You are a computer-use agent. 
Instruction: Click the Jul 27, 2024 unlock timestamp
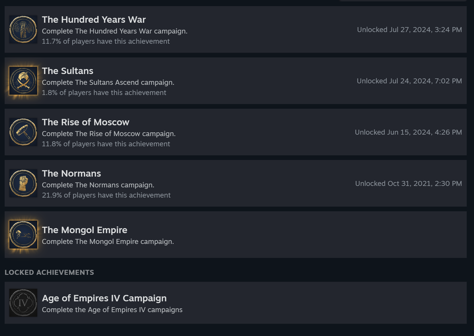(409, 30)
